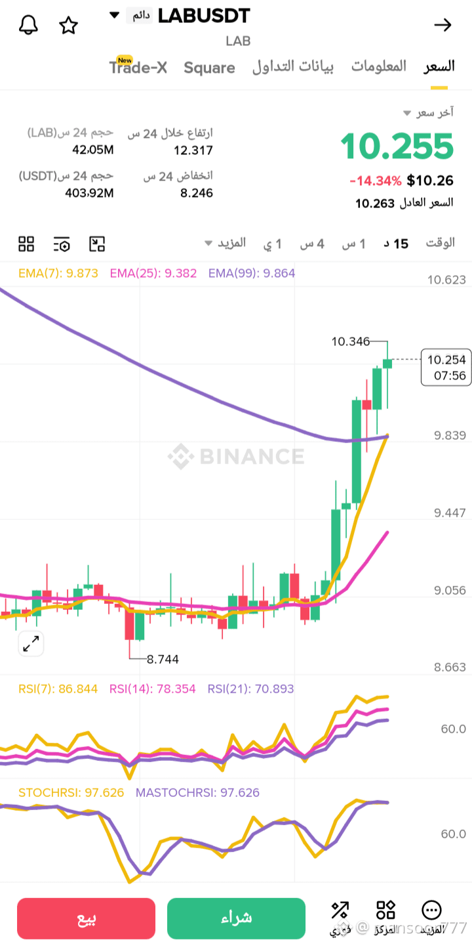The image size is (472, 944).
Task: Select the 15 د timeframe
Action: tap(396, 244)
